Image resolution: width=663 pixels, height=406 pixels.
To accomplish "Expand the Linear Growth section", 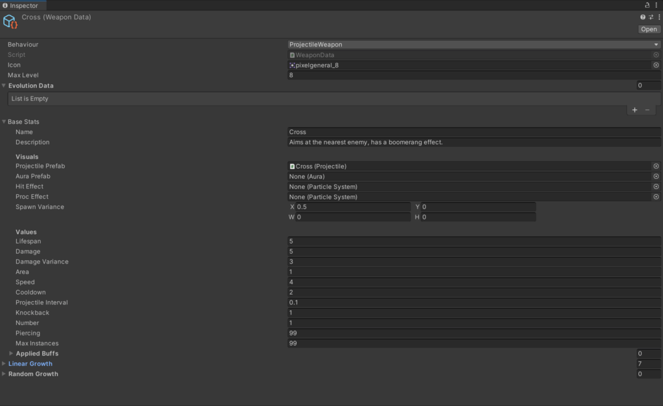I will (x=4, y=364).
